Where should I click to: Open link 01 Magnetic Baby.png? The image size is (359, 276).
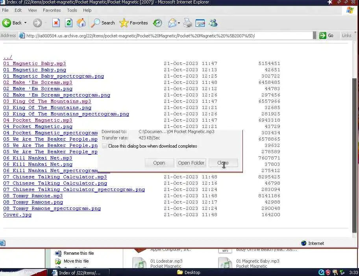coord(35,70)
